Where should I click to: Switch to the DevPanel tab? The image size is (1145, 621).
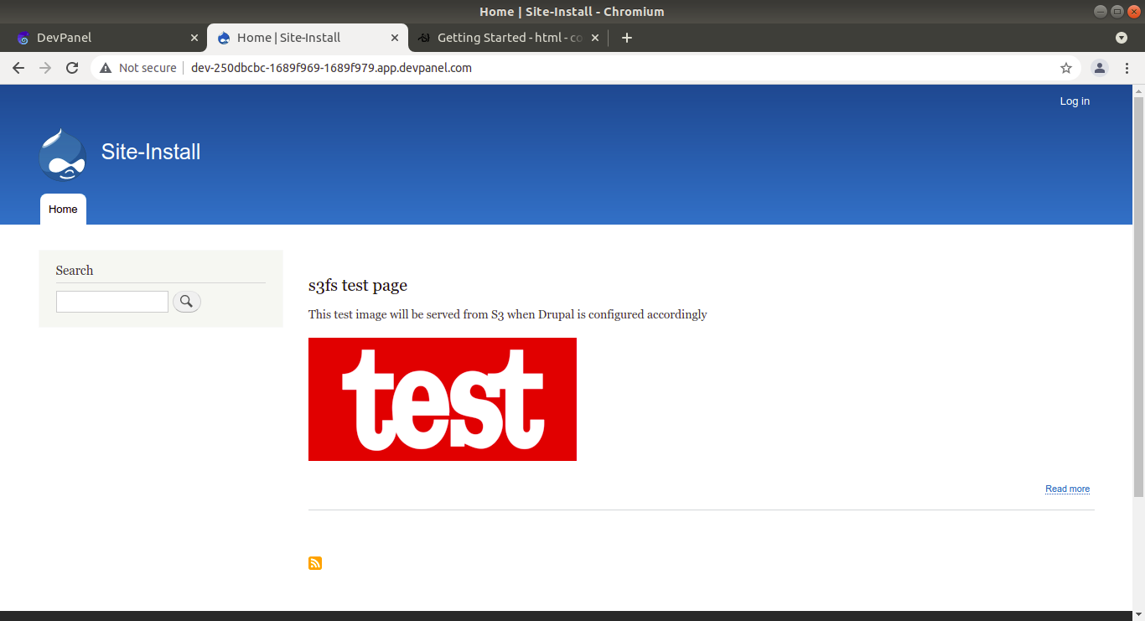[101, 37]
